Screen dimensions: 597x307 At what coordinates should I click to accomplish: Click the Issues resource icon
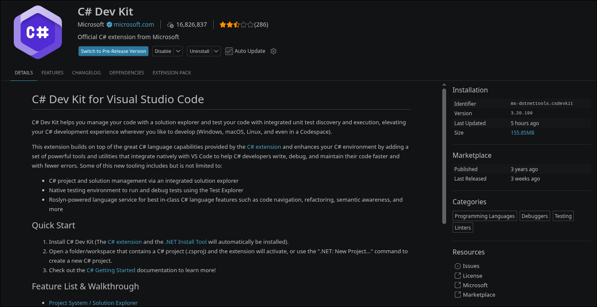pos(458,266)
